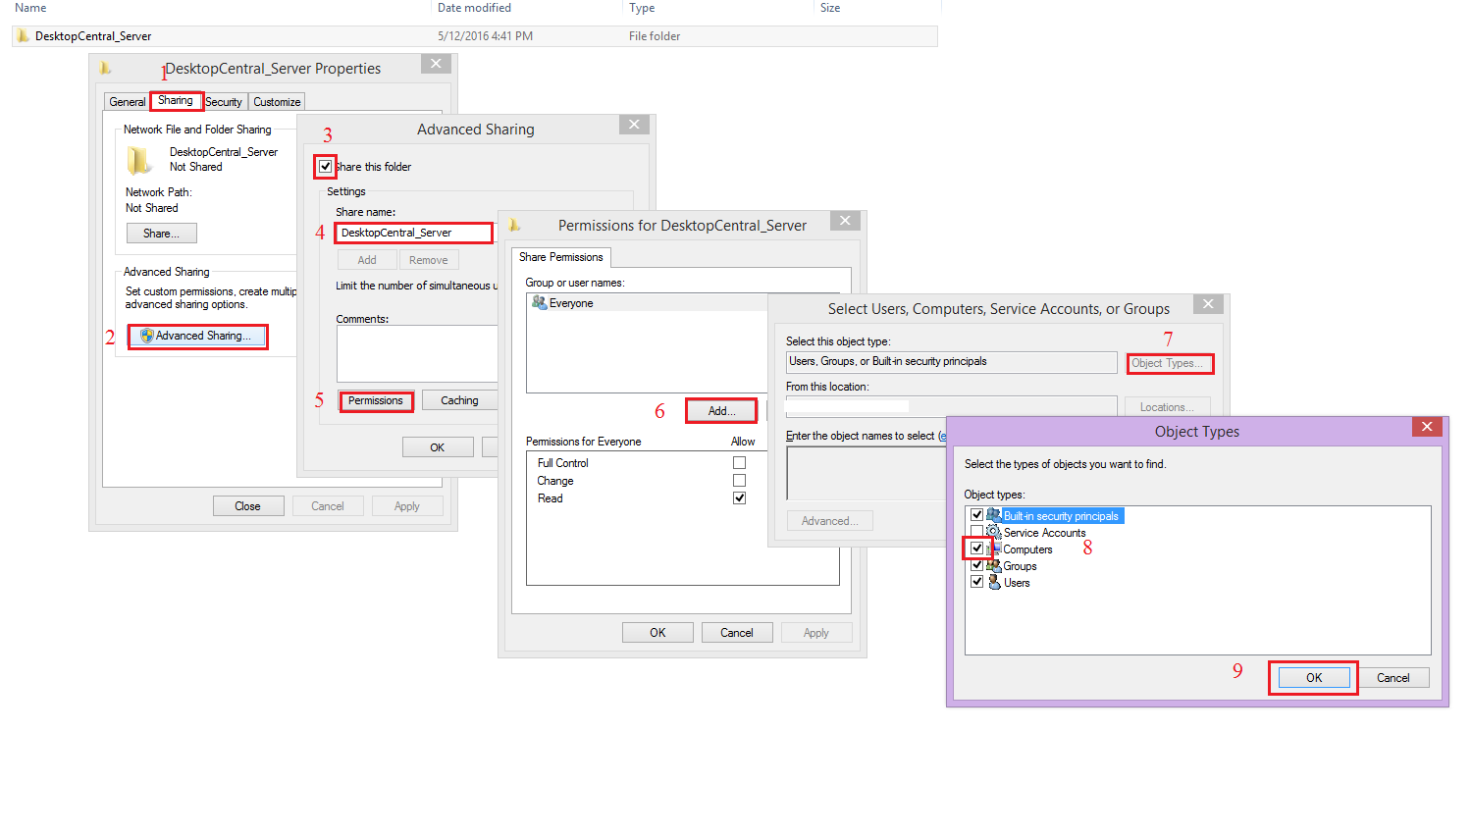Click the Service Accounts gear icon
This screenshot has height=837, width=1471.
[x=993, y=532]
